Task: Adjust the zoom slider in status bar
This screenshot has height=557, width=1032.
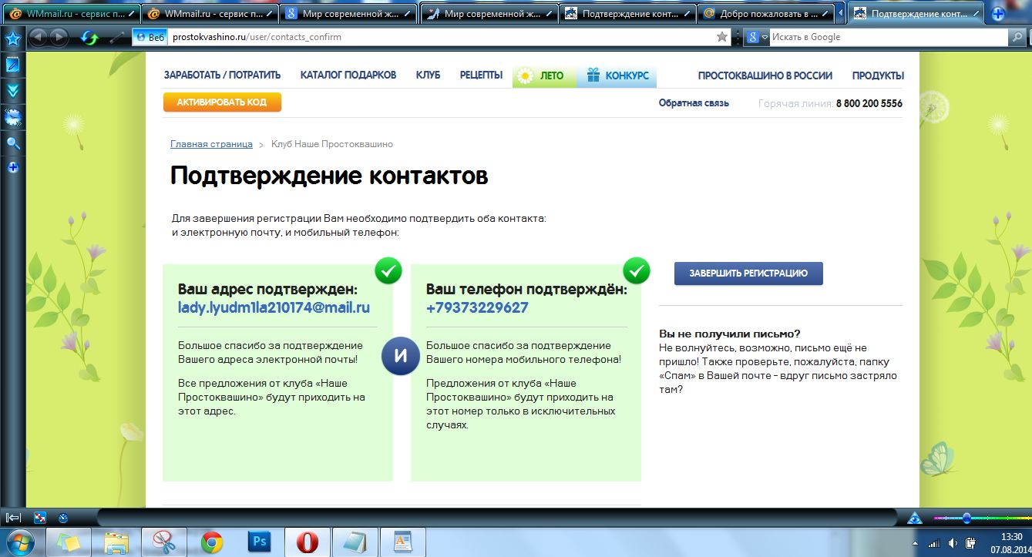Action: pos(966,518)
